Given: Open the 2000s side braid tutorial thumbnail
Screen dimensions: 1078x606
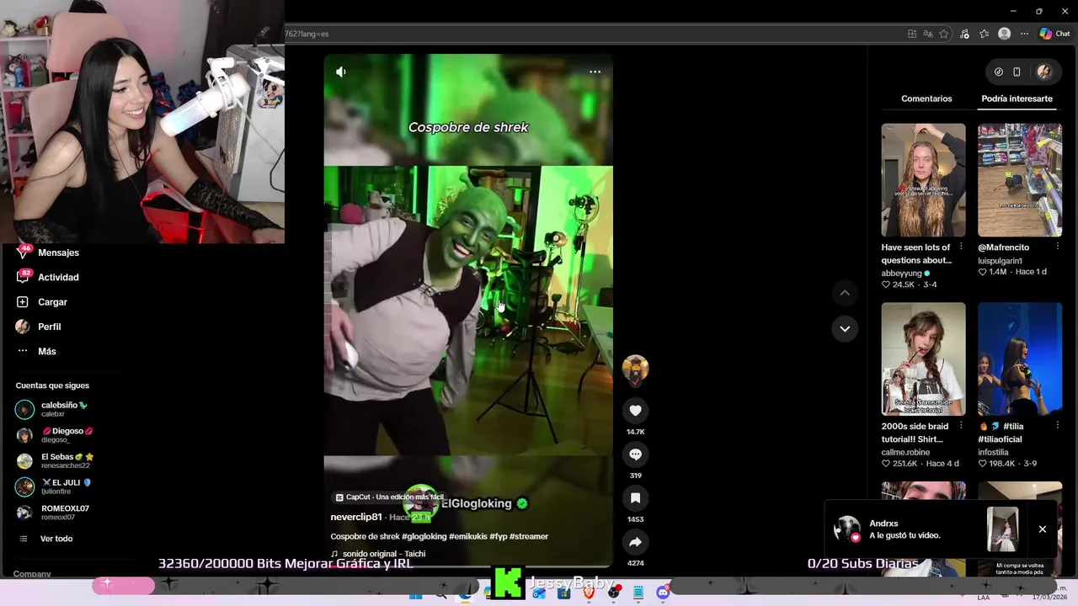Looking at the screenshot, I should [923, 359].
